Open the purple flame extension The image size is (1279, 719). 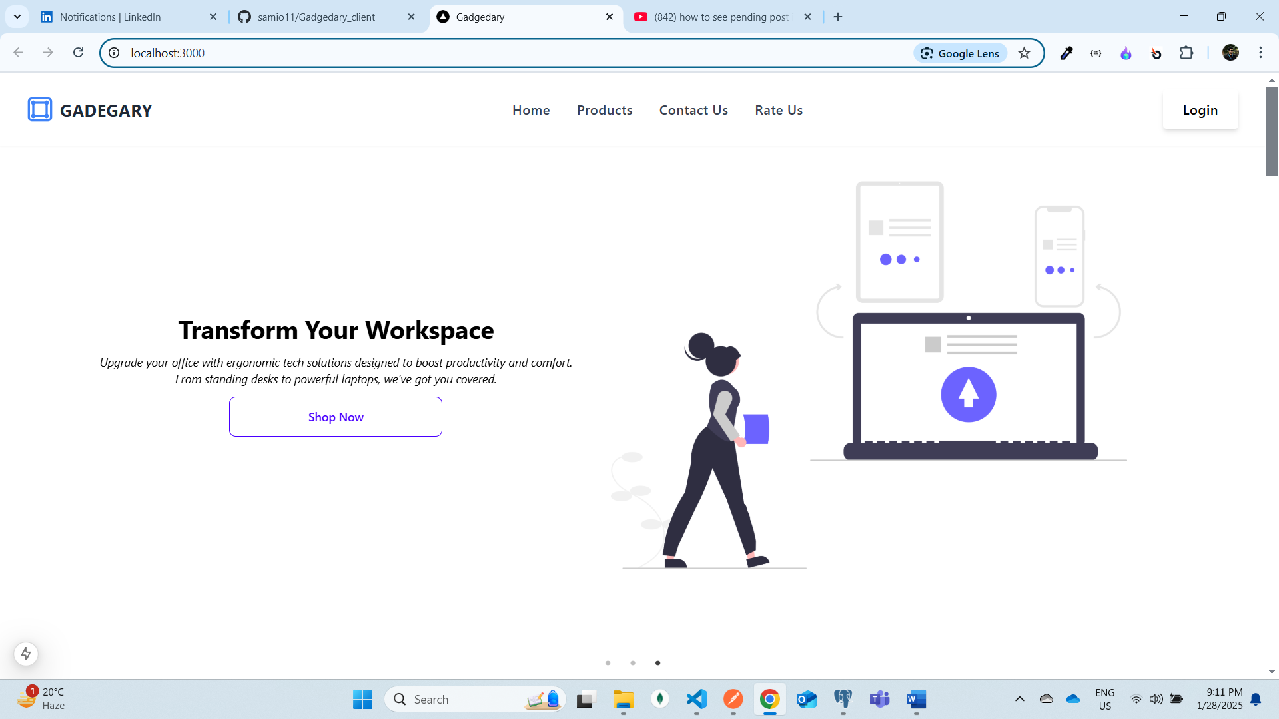point(1126,53)
